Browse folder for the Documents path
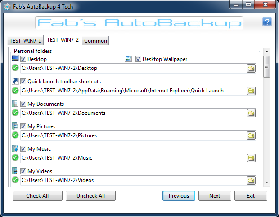279x217 pixels. click(251, 113)
